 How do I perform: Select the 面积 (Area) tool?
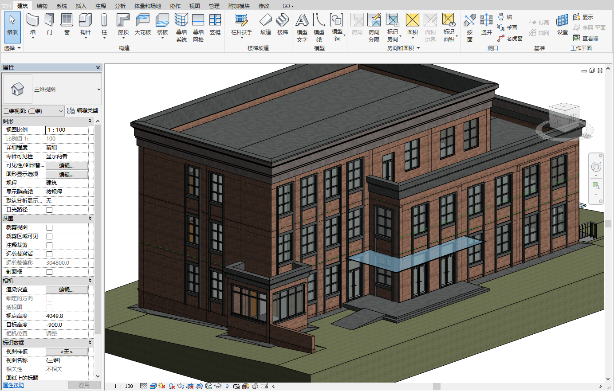[x=413, y=25]
